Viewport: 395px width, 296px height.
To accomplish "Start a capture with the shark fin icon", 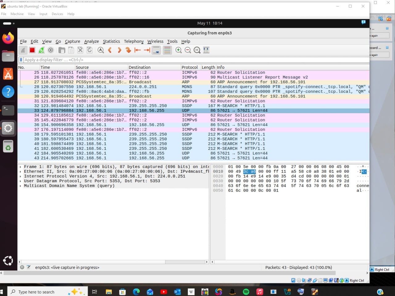I will coord(23,50).
